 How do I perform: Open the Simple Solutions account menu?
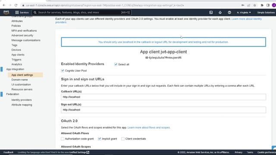[266, 12]
